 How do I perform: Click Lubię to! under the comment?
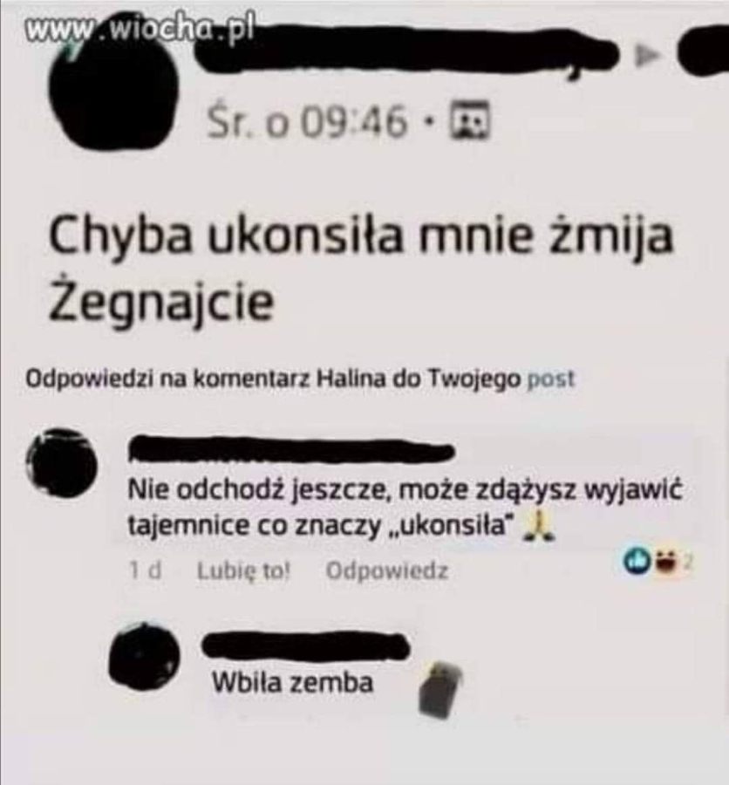click(x=244, y=570)
